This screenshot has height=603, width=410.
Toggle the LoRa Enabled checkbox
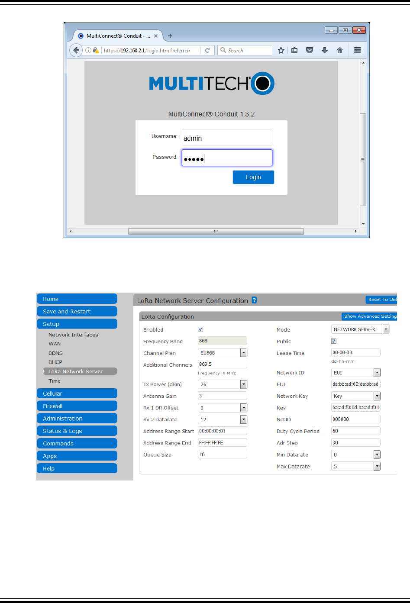click(x=200, y=329)
